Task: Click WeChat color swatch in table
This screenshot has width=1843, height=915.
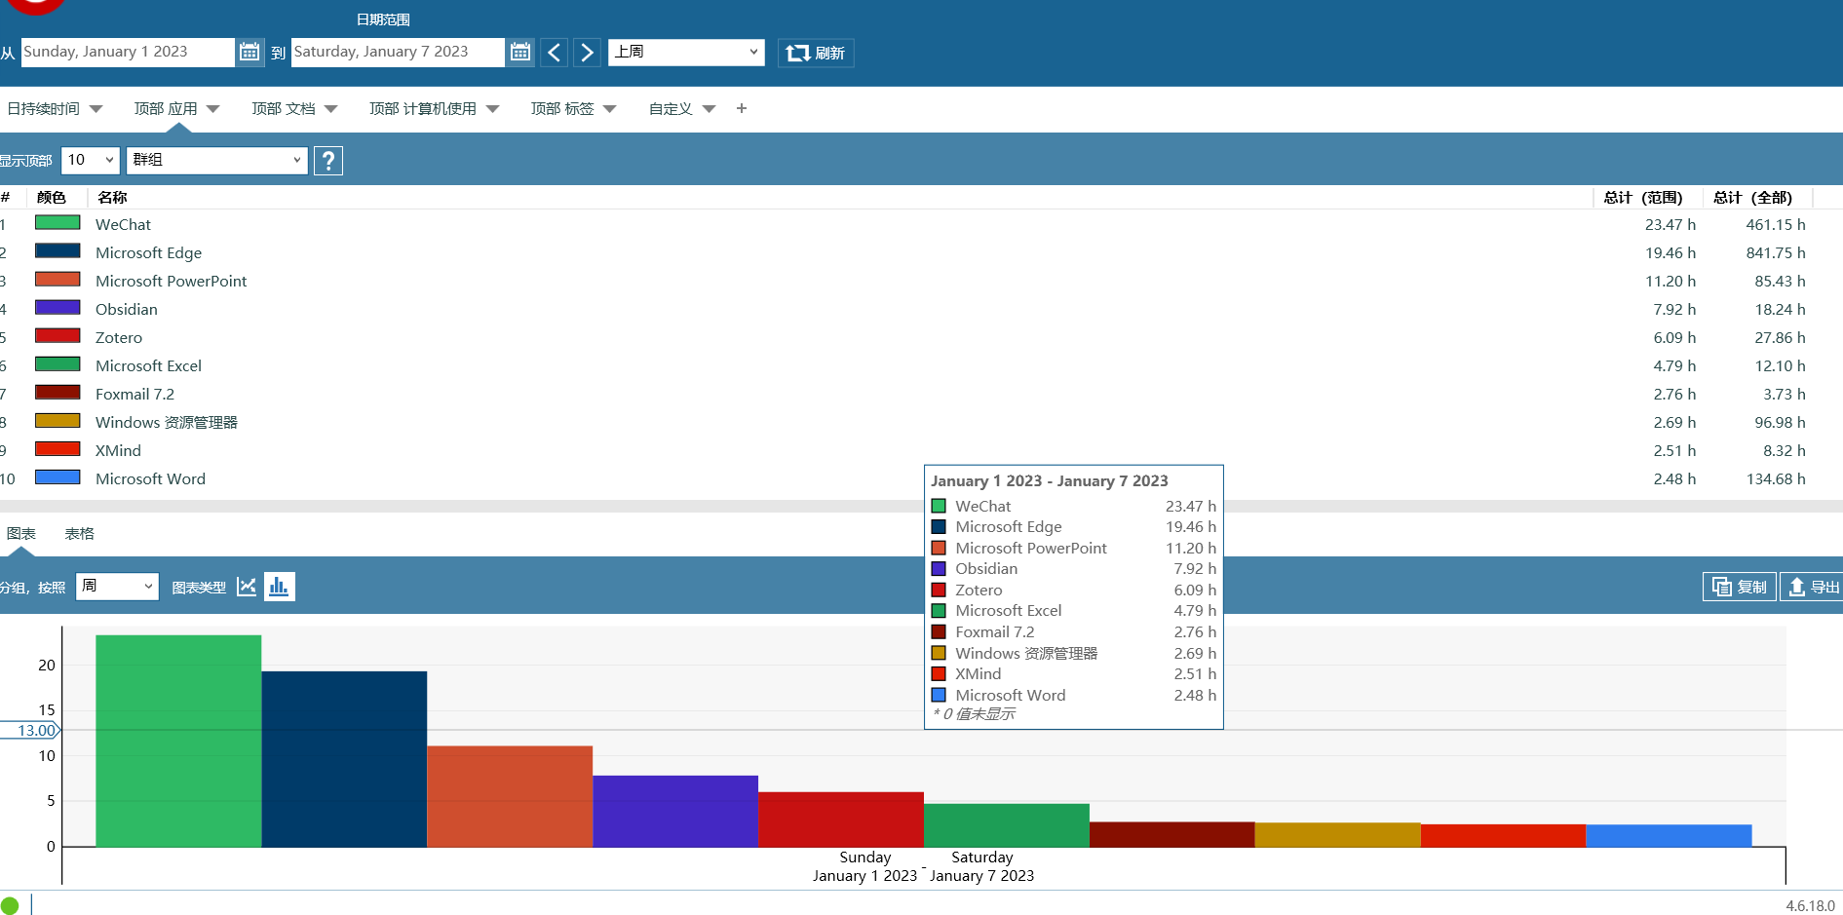Action: point(58,223)
